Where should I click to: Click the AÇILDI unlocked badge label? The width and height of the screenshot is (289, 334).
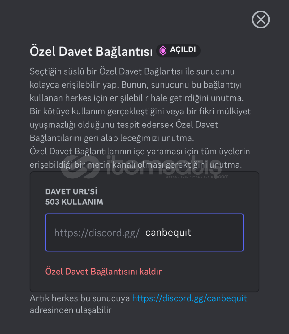click(x=183, y=50)
